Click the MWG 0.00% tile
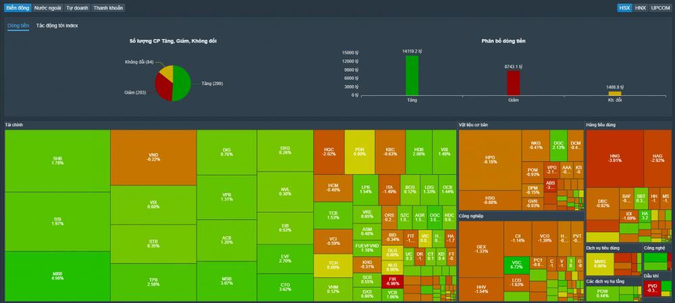675x303 pixels. point(599,264)
